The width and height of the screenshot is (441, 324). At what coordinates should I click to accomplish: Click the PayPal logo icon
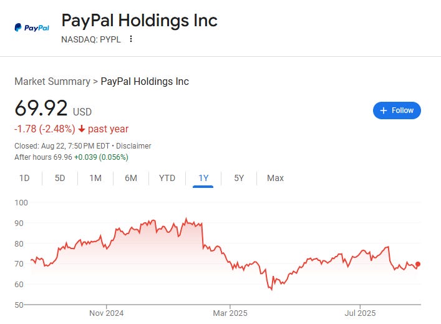(x=32, y=27)
